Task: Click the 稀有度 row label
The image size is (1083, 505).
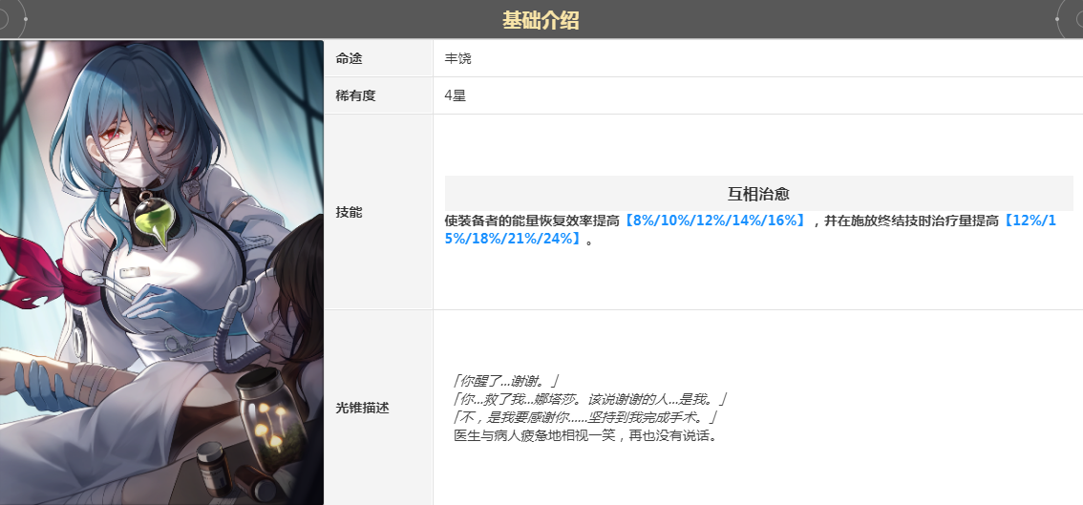Action: click(x=355, y=96)
